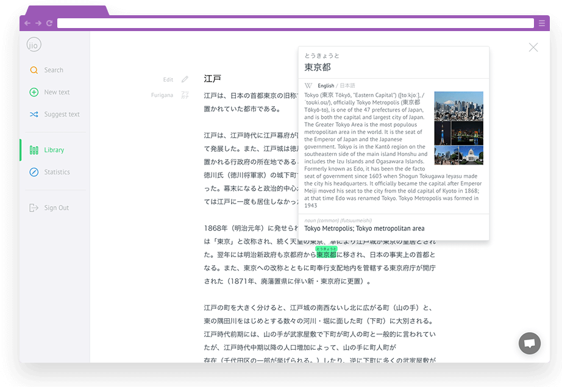
Task: Open the Library section in sidebar
Action: [54, 150]
